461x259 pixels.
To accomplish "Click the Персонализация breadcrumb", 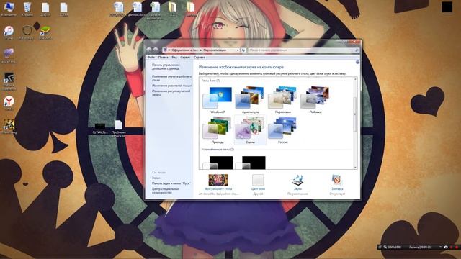I will 215,50.
